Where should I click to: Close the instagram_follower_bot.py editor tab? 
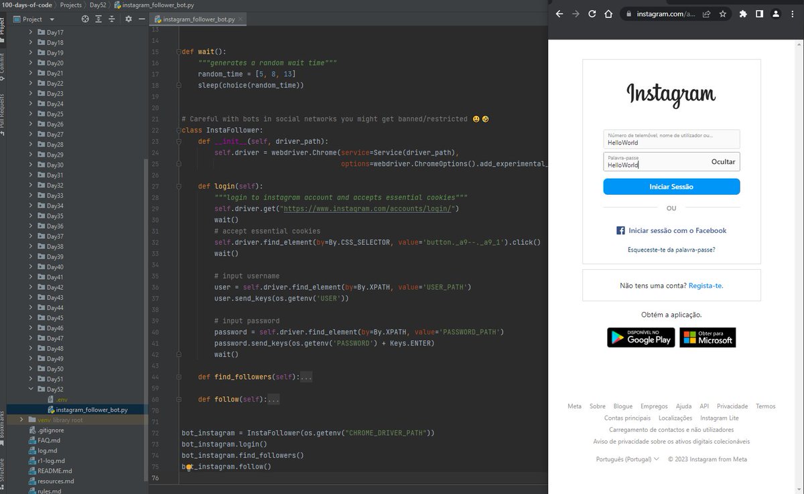(242, 19)
